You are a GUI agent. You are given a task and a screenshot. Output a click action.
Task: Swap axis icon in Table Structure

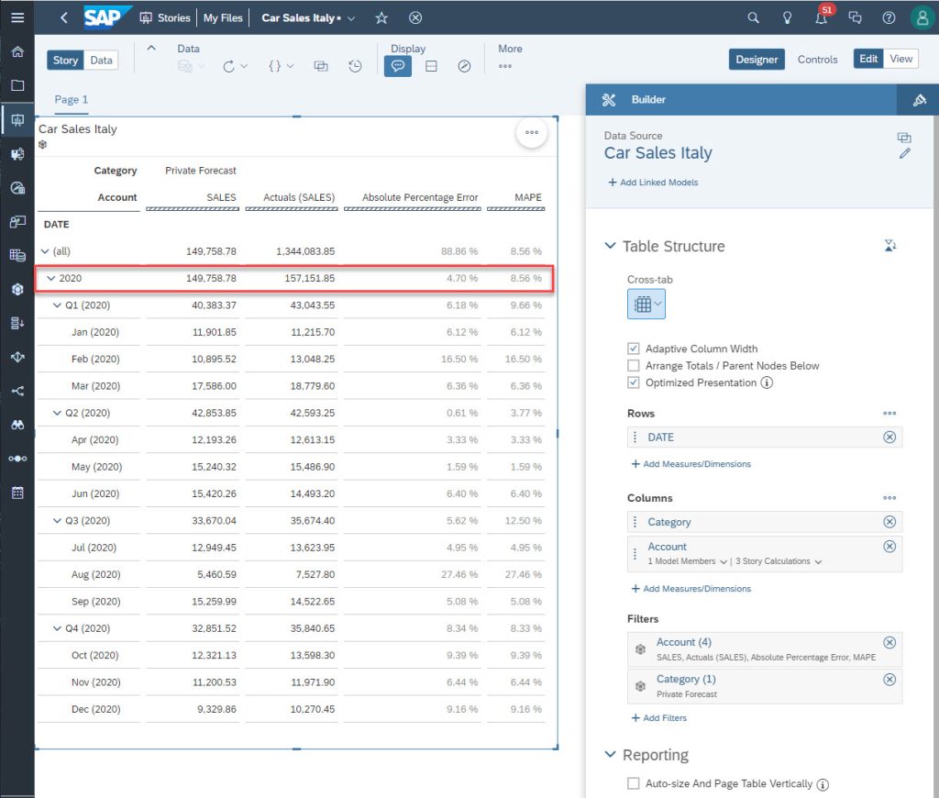pos(890,245)
